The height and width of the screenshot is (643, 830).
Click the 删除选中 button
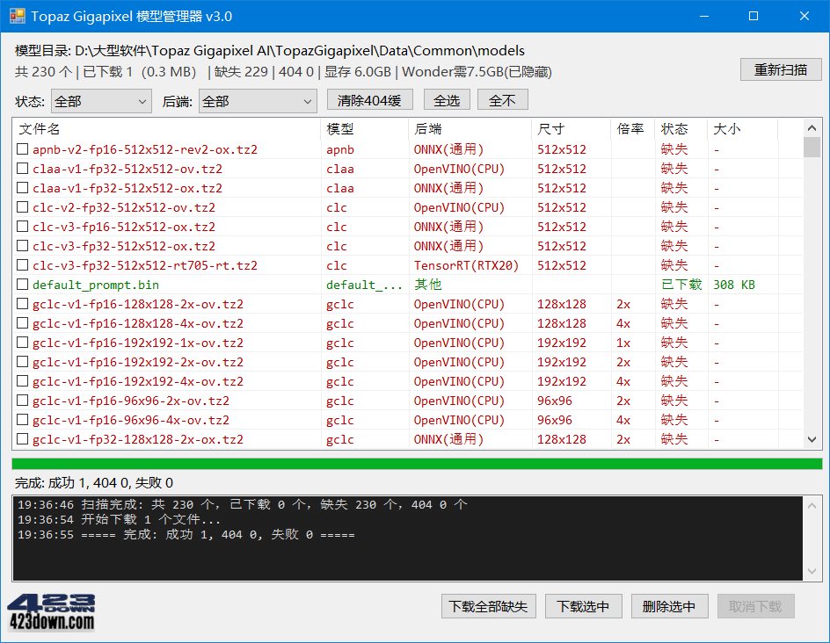click(x=669, y=606)
